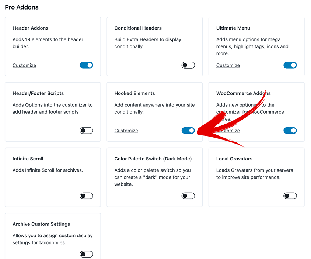
Task: Click the Pro Addons section heading
Action: 22,7
